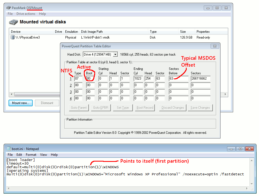Click partition 2 Type field
Image resolution: width=259 pixels, height=196 pixels.
click(x=78, y=85)
